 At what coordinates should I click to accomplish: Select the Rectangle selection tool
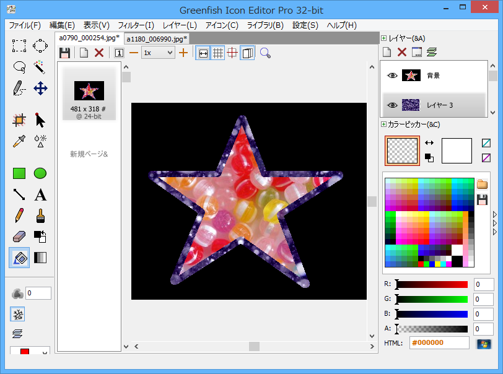(19, 45)
